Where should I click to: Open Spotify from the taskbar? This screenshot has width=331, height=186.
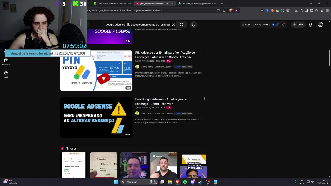[x=185, y=182]
